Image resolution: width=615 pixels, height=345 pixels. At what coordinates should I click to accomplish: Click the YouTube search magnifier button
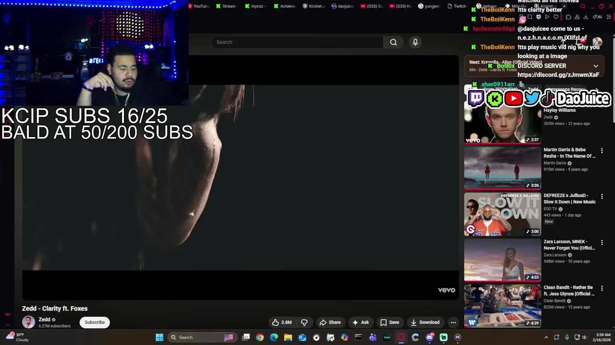pyautogui.click(x=394, y=42)
